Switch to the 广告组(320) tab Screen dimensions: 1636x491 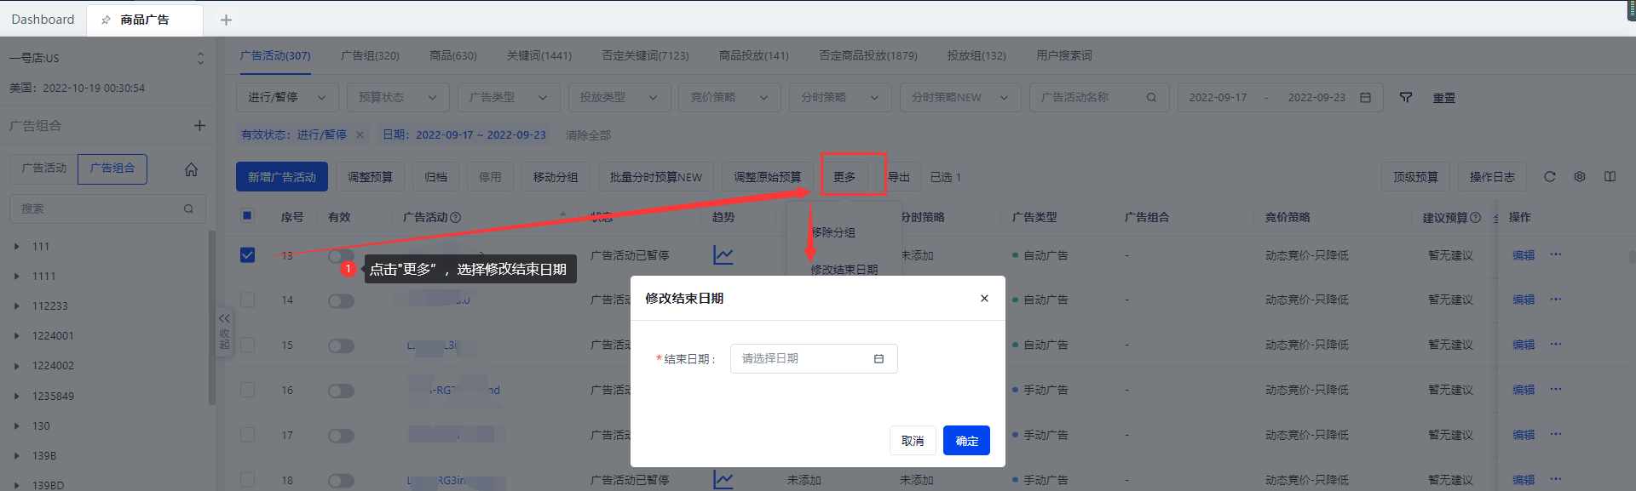[370, 55]
